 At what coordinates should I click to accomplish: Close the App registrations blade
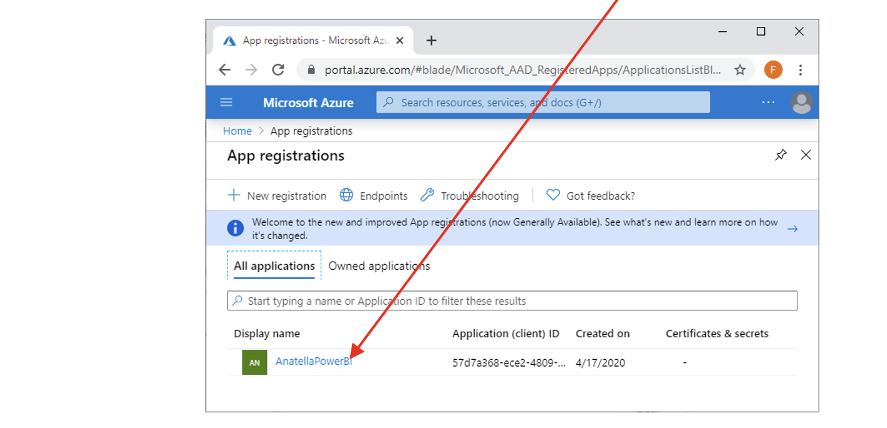click(x=806, y=155)
